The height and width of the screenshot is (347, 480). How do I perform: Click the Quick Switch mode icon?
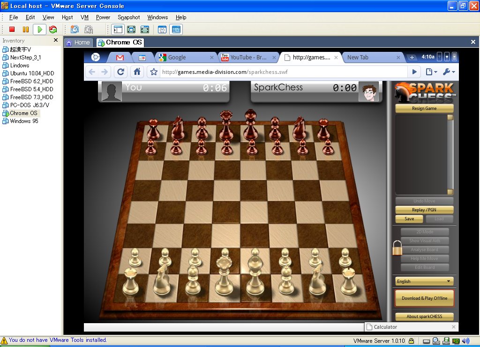pos(145,29)
